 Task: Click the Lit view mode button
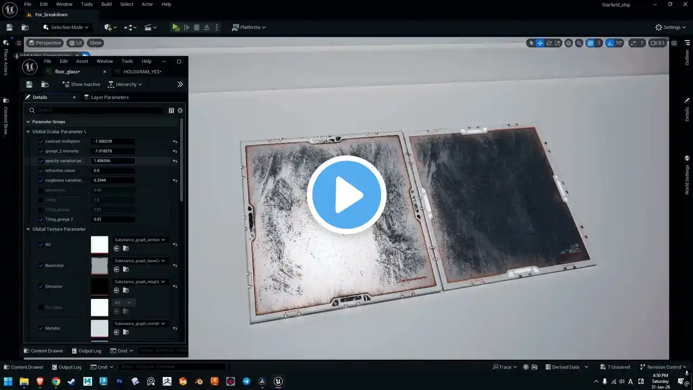75,43
